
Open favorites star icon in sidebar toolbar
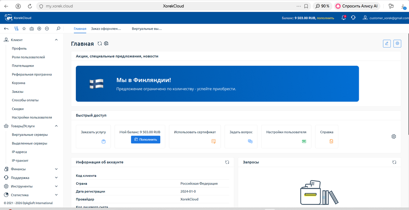tap(24, 29)
